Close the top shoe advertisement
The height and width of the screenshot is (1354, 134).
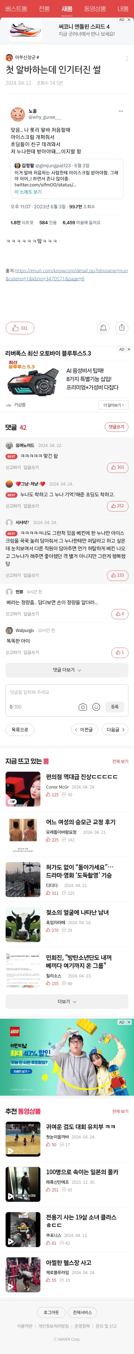[x=129, y=20]
